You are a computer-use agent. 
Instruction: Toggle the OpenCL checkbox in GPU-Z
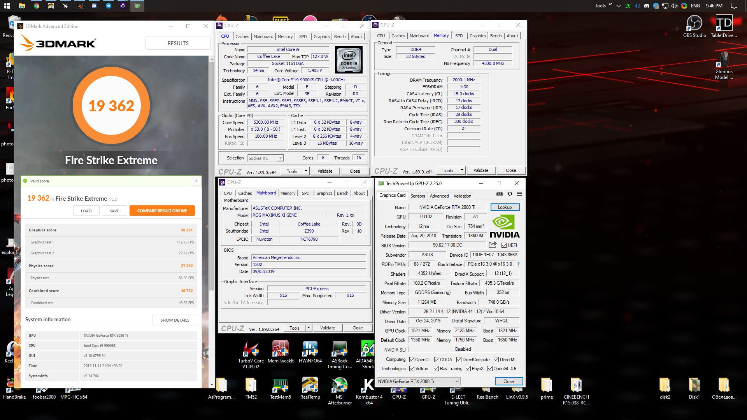coord(412,360)
